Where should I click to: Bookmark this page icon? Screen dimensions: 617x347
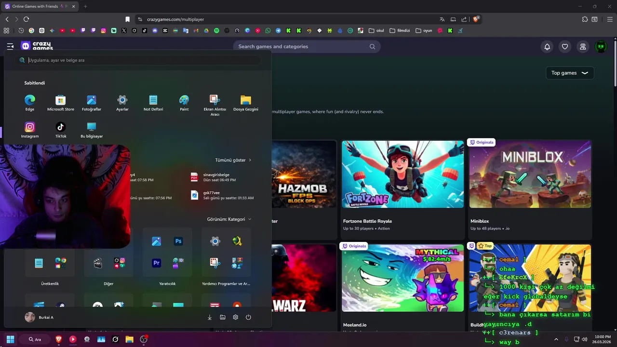point(127,19)
